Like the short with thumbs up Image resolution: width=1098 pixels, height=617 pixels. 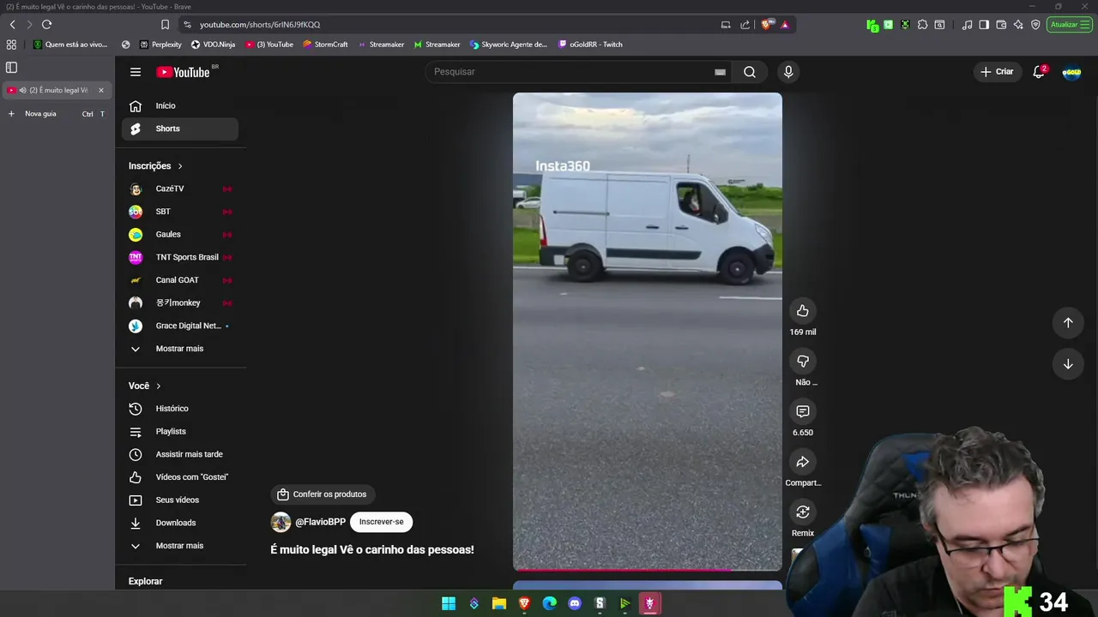(x=803, y=311)
